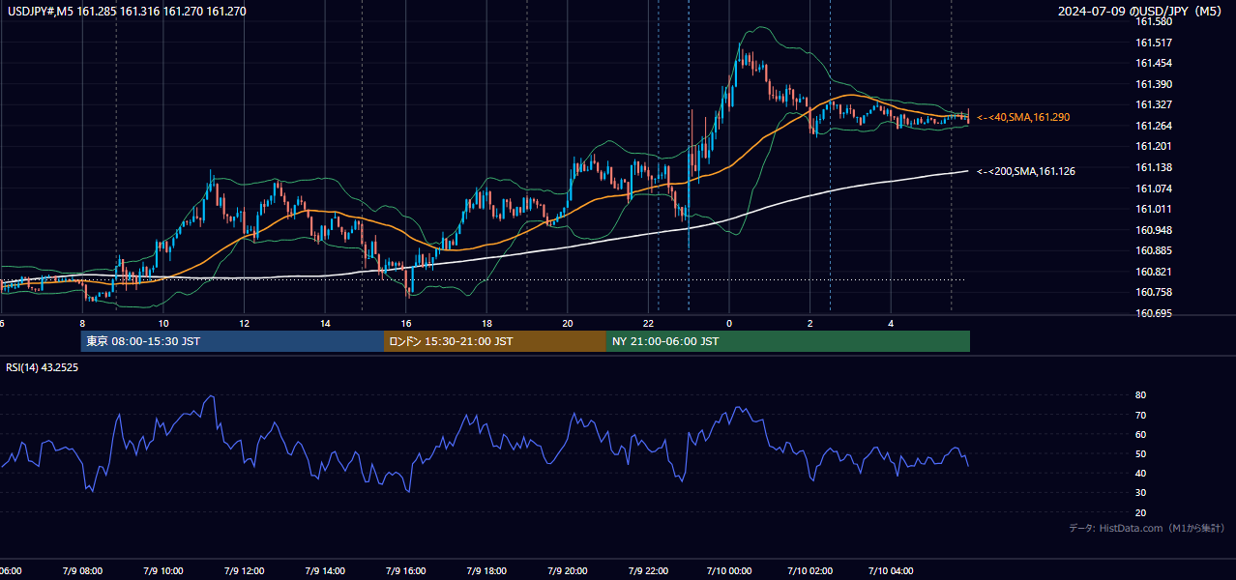Viewport: 1236px width, 580px height.
Task: Click the London session bar ロンドン 15:30-21:00 JST
Action: coord(495,341)
